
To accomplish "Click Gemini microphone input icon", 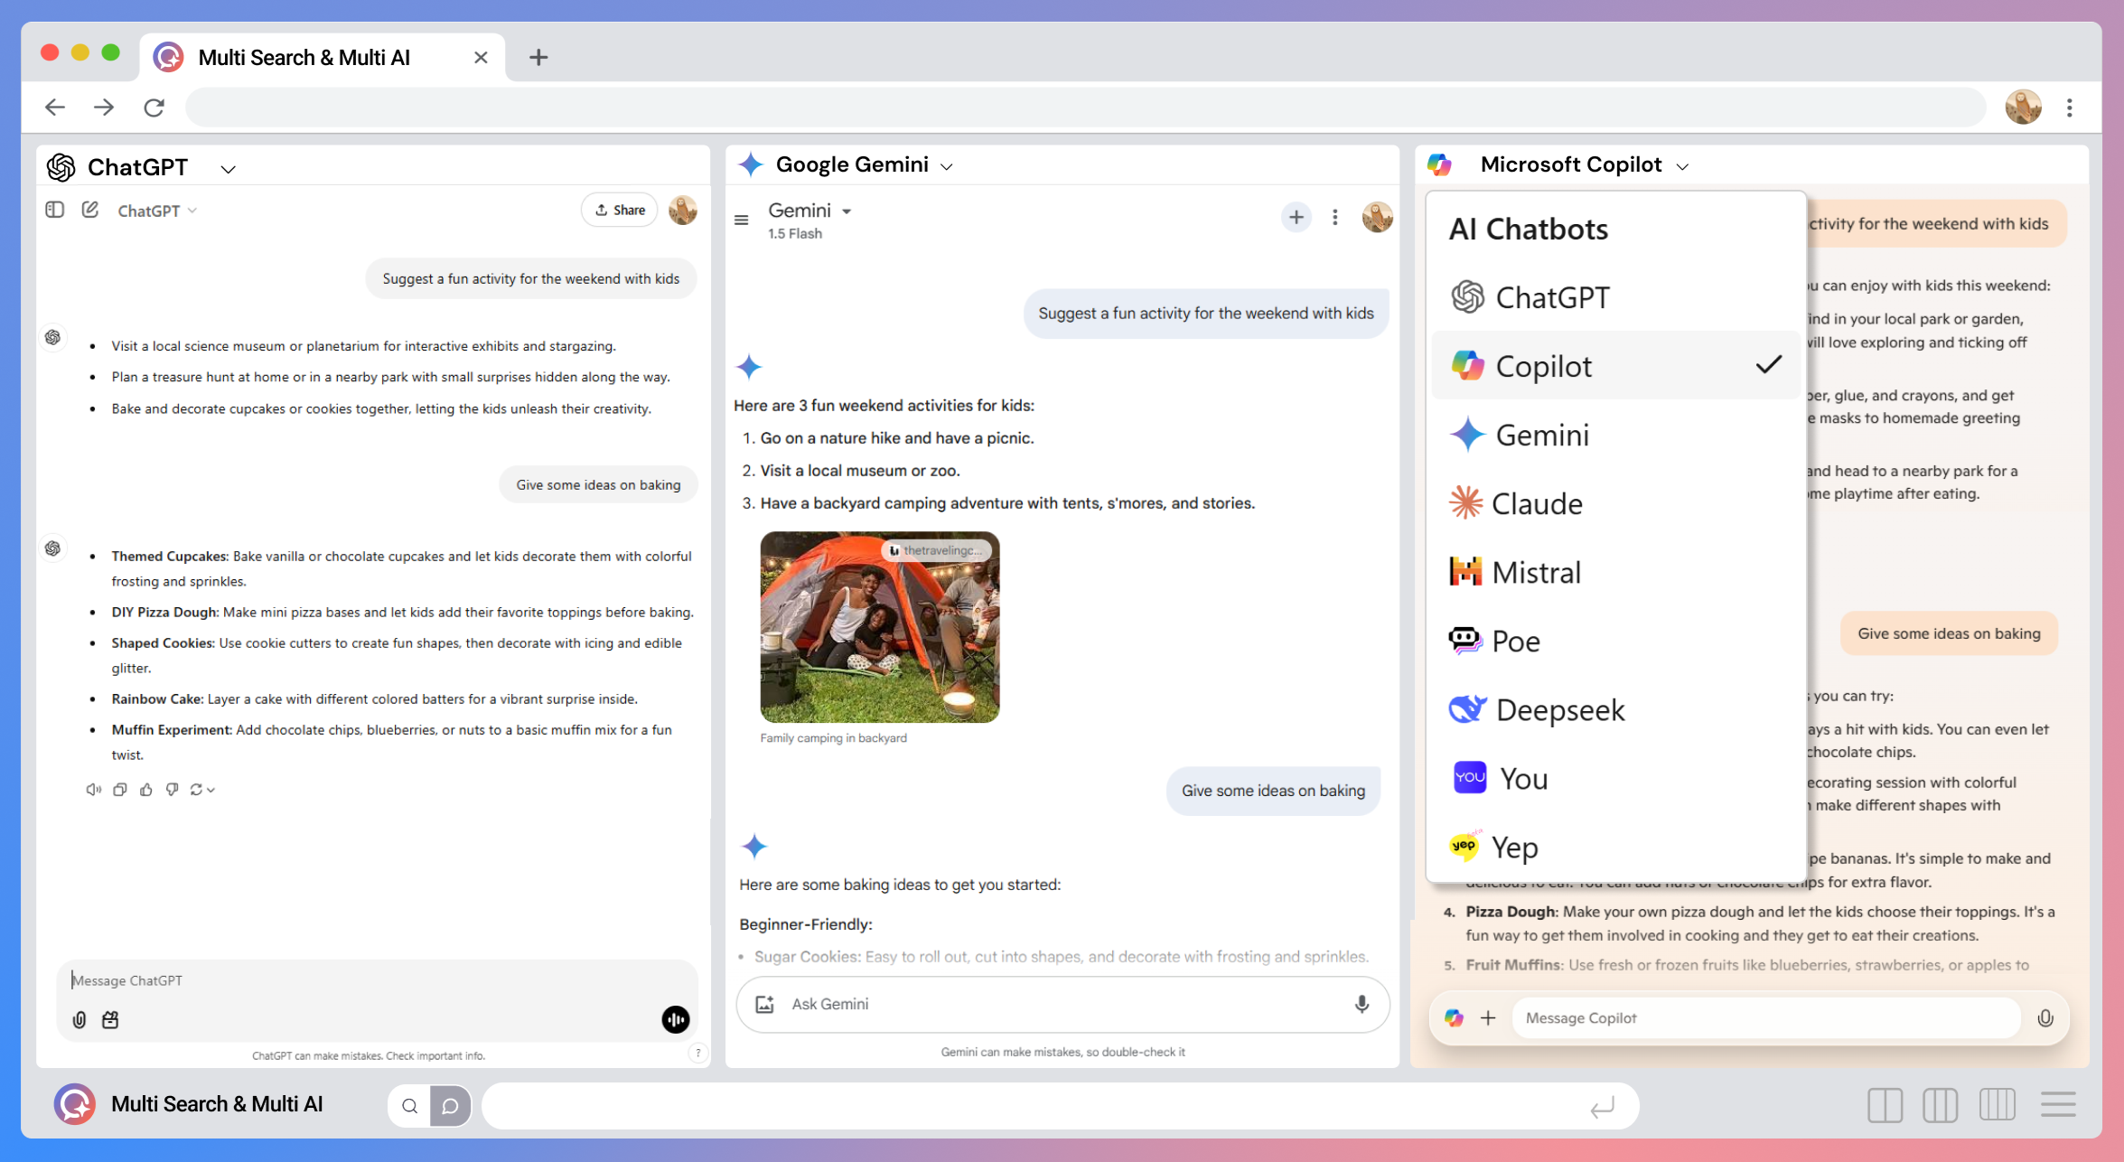I will click(x=1361, y=1004).
